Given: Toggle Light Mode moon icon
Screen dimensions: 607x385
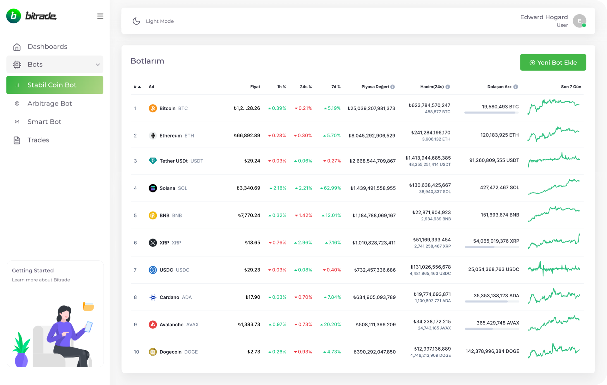Looking at the screenshot, I should pyautogui.click(x=136, y=21).
